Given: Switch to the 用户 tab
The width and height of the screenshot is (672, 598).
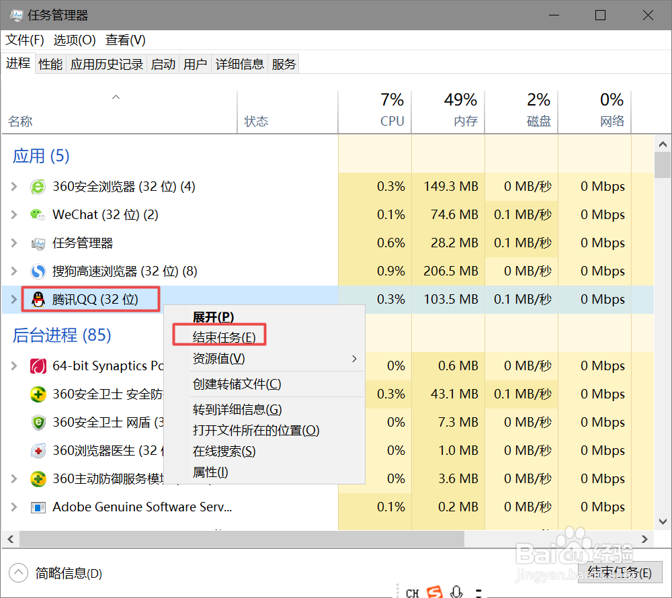Looking at the screenshot, I should 196,65.
